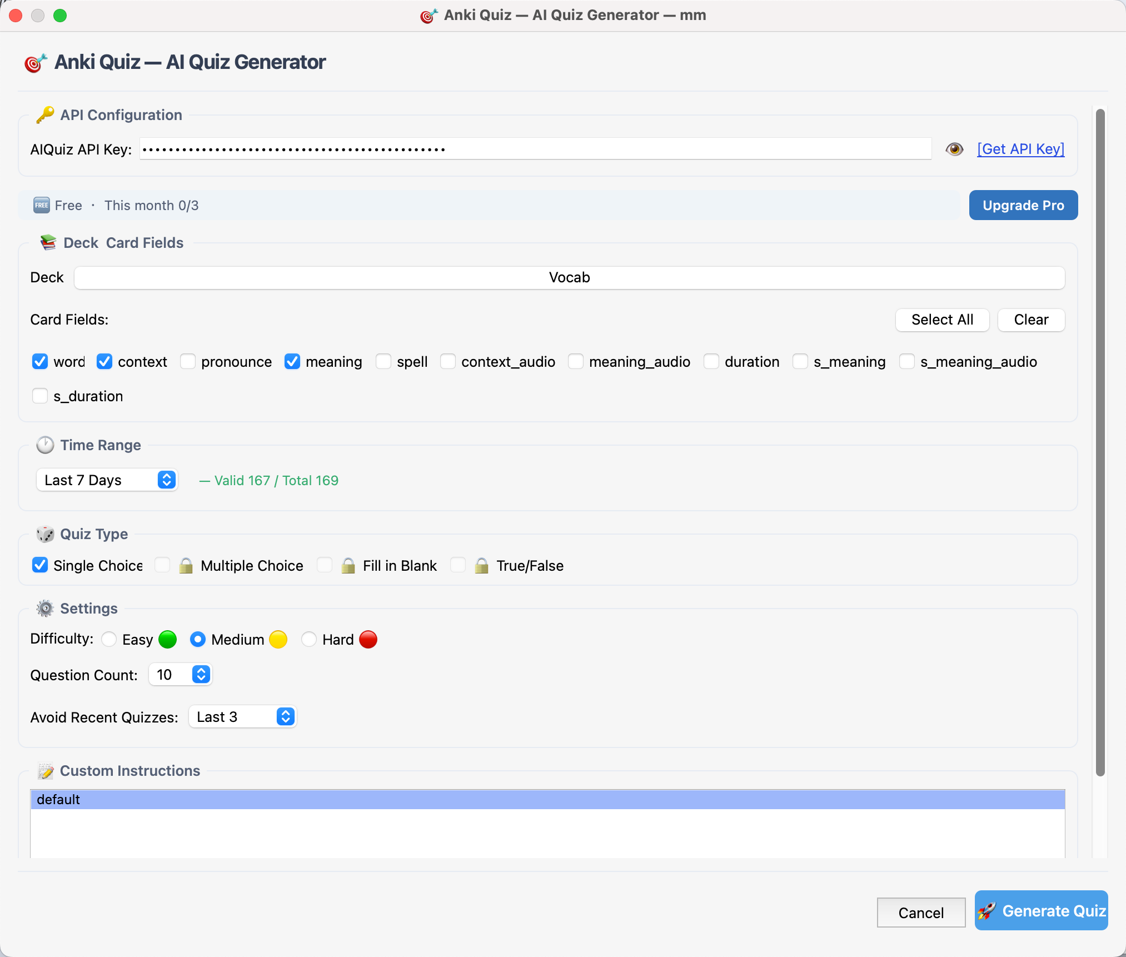This screenshot has height=957, width=1126.
Task: Click the rocket icon on Generate Quiz
Action: (987, 911)
